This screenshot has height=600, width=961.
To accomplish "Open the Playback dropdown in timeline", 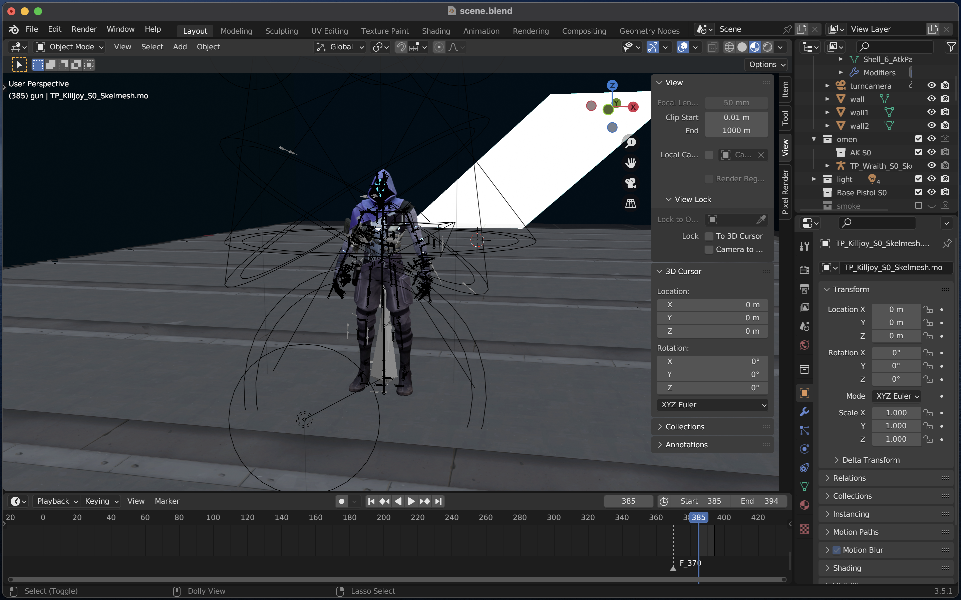I will tap(57, 501).
